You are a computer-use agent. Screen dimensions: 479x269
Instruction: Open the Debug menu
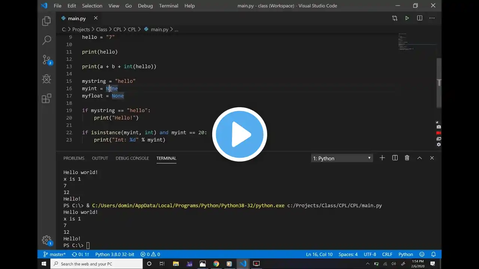[x=145, y=6]
